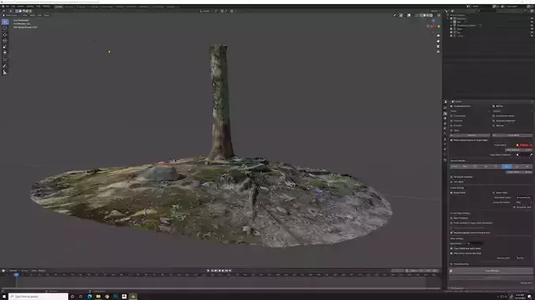This screenshot has height=300, width=535.
Task: Click the Windows Start button
Action: pyautogui.click(x=4, y=297)
